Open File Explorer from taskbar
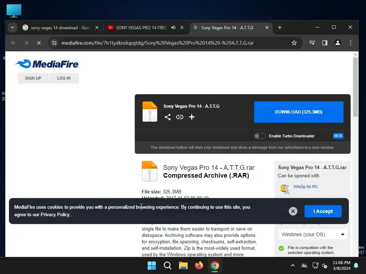The image size is (366, 274). coord(183,265)
